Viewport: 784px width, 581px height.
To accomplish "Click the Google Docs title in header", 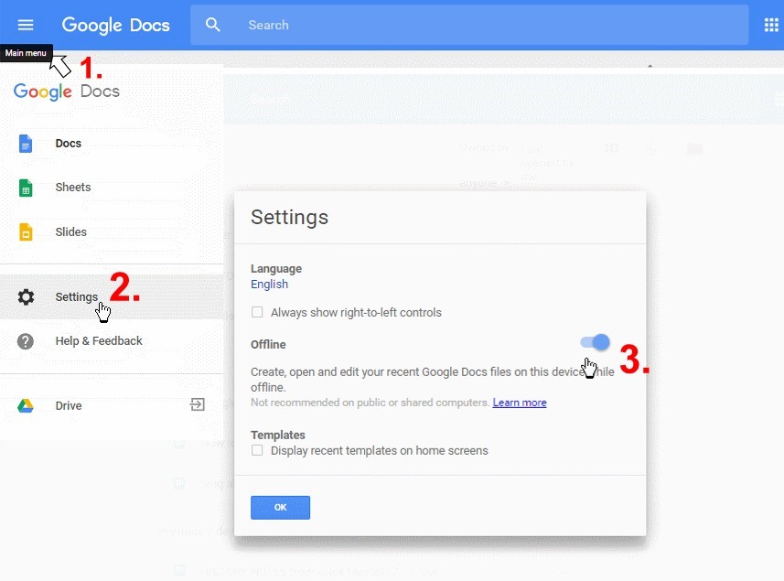I will point(115,25).
